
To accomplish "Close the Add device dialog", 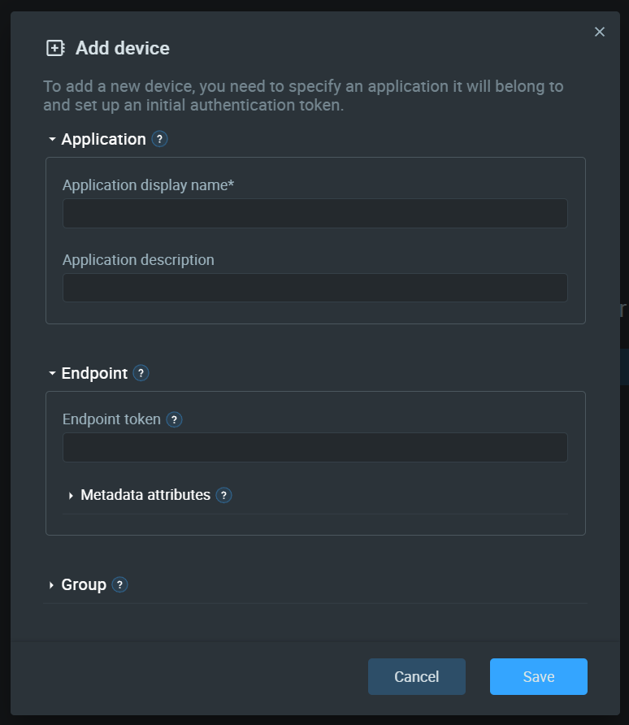I will (600, 32).
